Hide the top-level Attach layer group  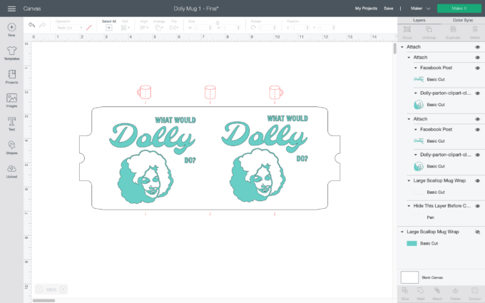[x=478, y=47]
